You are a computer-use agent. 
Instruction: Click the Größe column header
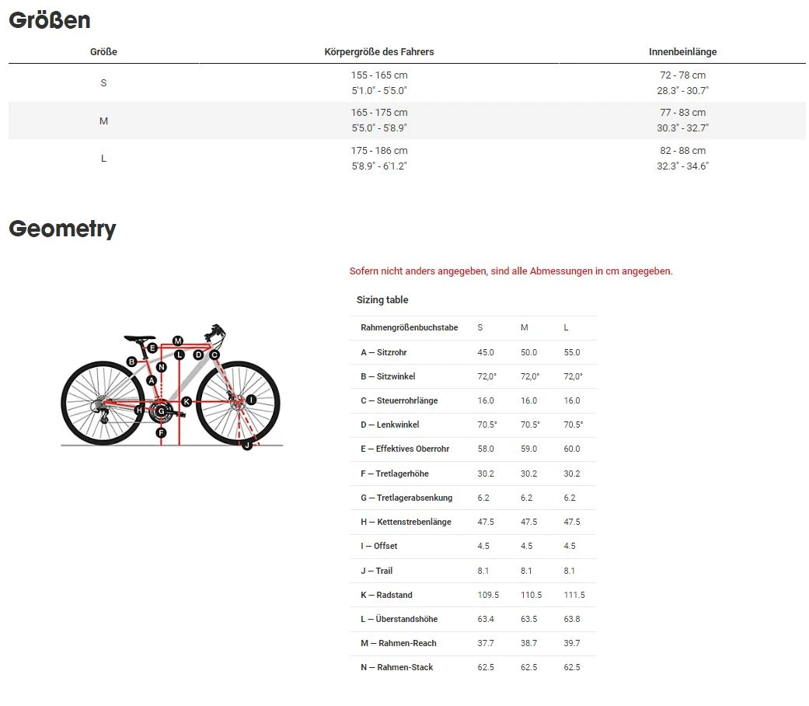pyautogui.click(x=103, y=52)
